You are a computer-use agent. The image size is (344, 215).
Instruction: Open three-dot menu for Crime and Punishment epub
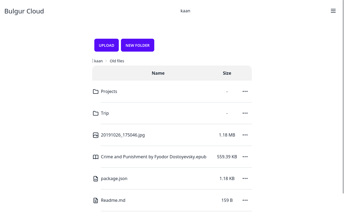coord(245,157)
